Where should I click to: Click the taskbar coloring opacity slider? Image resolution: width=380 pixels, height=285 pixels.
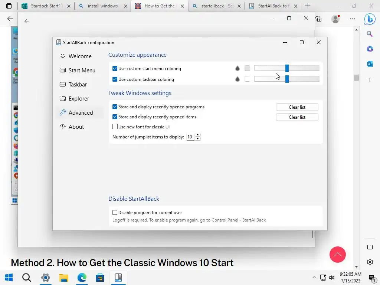pos(287,79)
